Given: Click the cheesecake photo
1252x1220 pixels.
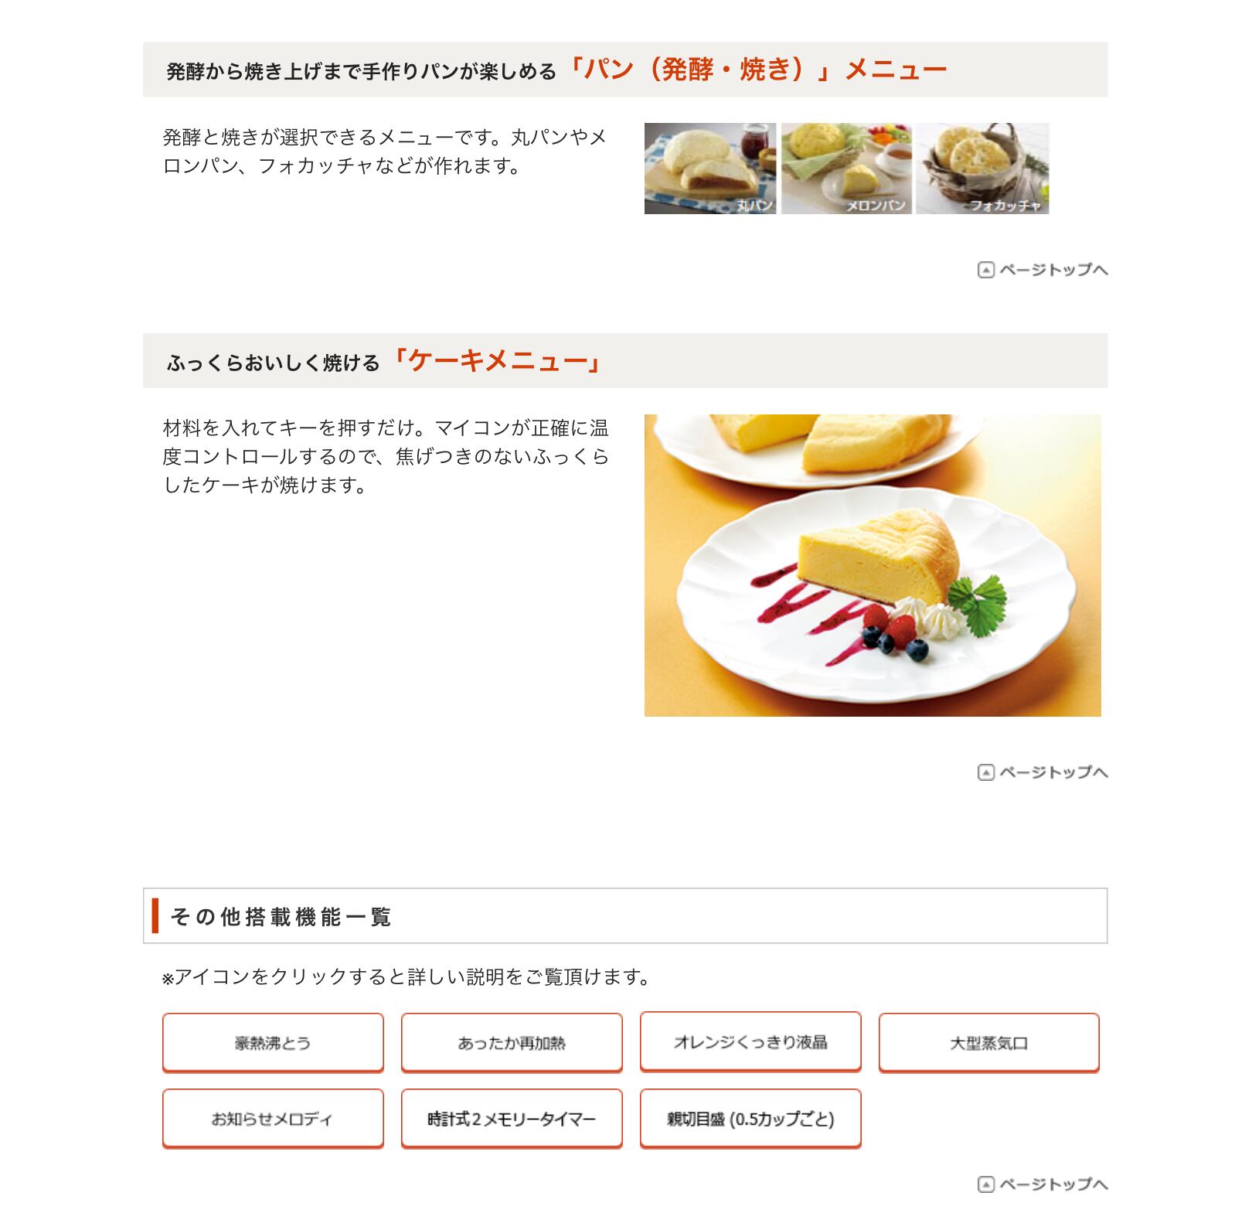Looking at the screenshot, I should (873, 565).
